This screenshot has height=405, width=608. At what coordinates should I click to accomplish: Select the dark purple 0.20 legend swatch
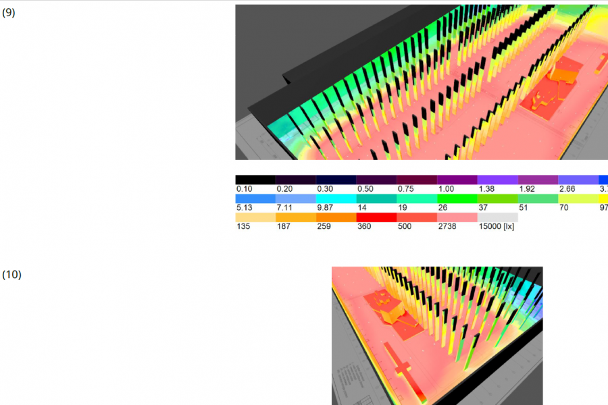coord(296,180)
